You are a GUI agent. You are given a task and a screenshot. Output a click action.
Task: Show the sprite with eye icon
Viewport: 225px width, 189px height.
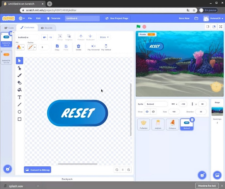tap(147, 112)
